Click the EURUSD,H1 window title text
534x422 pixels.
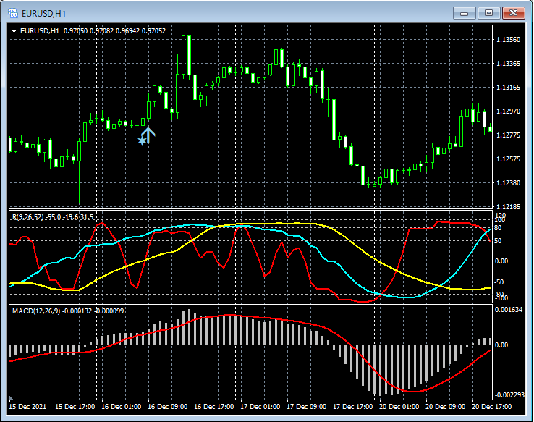tap(43, 14)
